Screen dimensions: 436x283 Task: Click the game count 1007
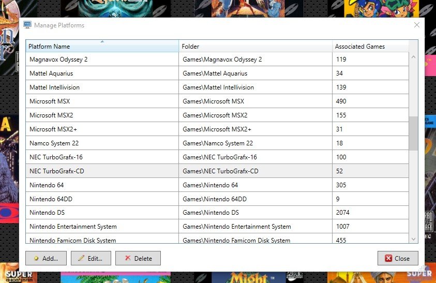tap(342, 227)
